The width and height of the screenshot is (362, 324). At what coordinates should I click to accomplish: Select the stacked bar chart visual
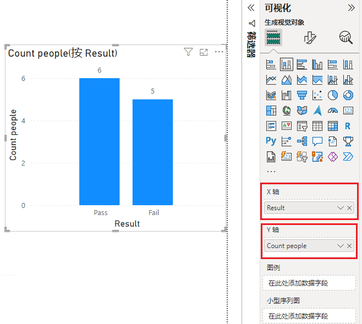(271, 64)
